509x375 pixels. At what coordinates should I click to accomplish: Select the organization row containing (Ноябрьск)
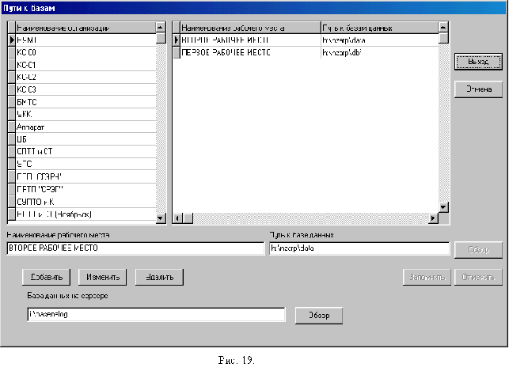(x=86, y=214)
